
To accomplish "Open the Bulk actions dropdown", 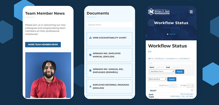I will pos(157,79).
